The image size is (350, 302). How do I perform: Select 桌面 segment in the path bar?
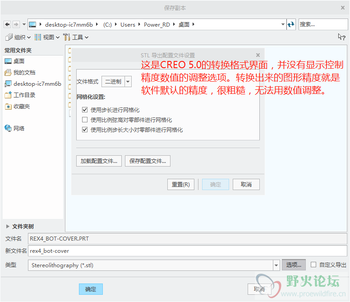tap(184, 24)
